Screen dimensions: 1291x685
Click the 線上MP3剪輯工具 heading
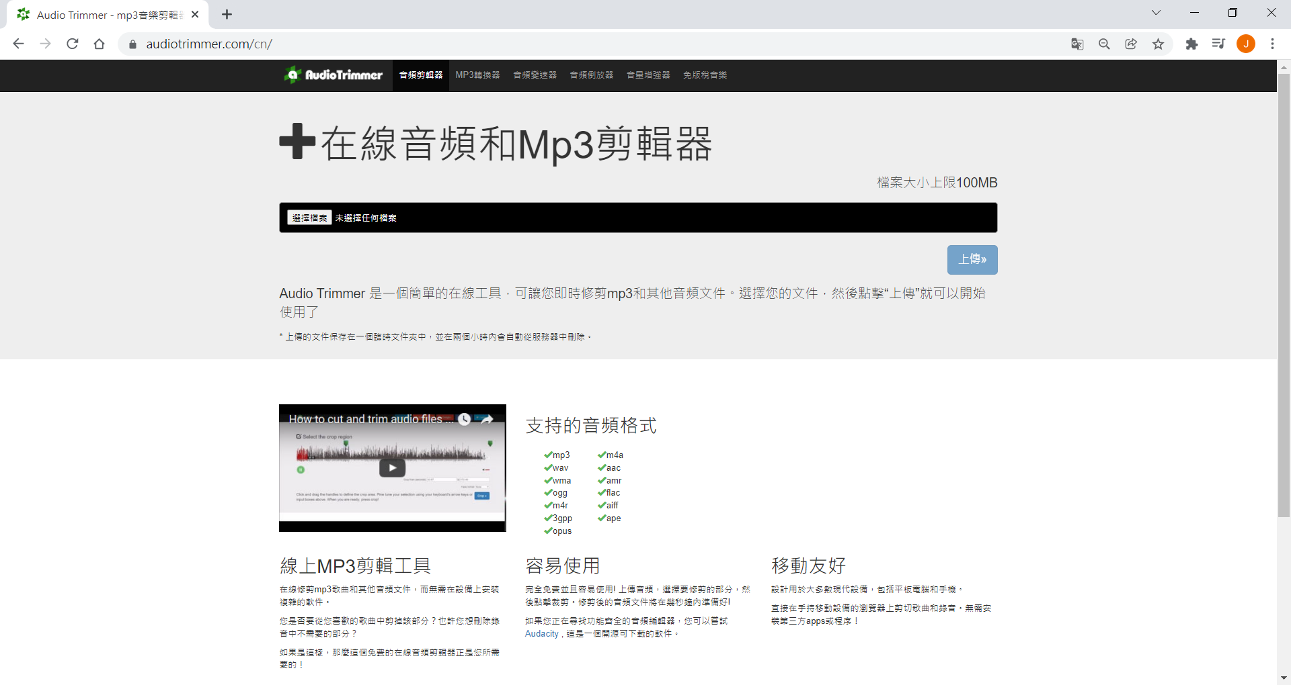355,566
